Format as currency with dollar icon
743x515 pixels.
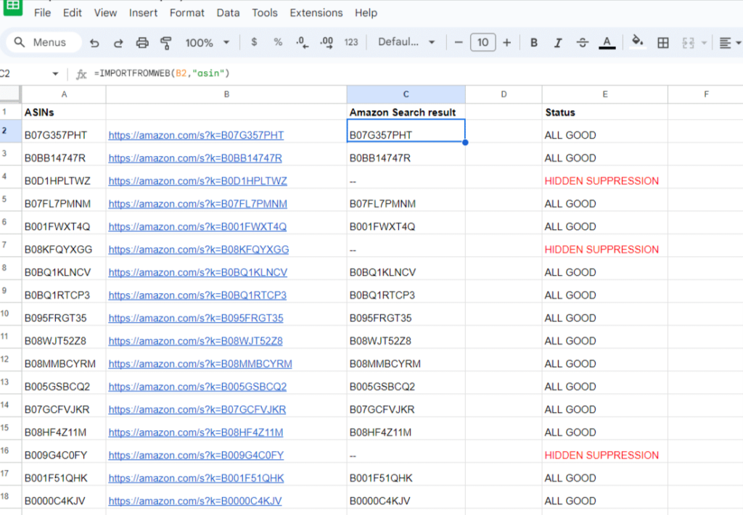tap(254, 43)
